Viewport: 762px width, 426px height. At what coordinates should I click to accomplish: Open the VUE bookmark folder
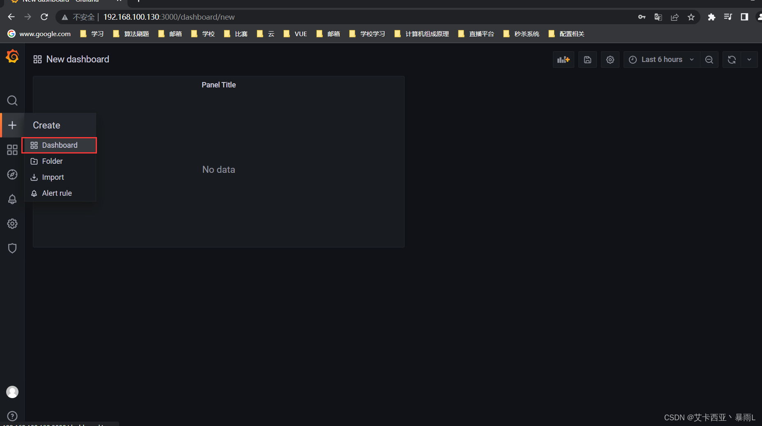(295, 34)
